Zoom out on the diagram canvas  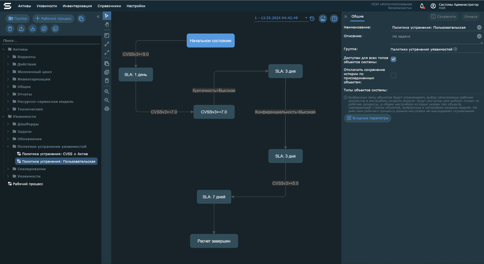(x=107, y=100)
